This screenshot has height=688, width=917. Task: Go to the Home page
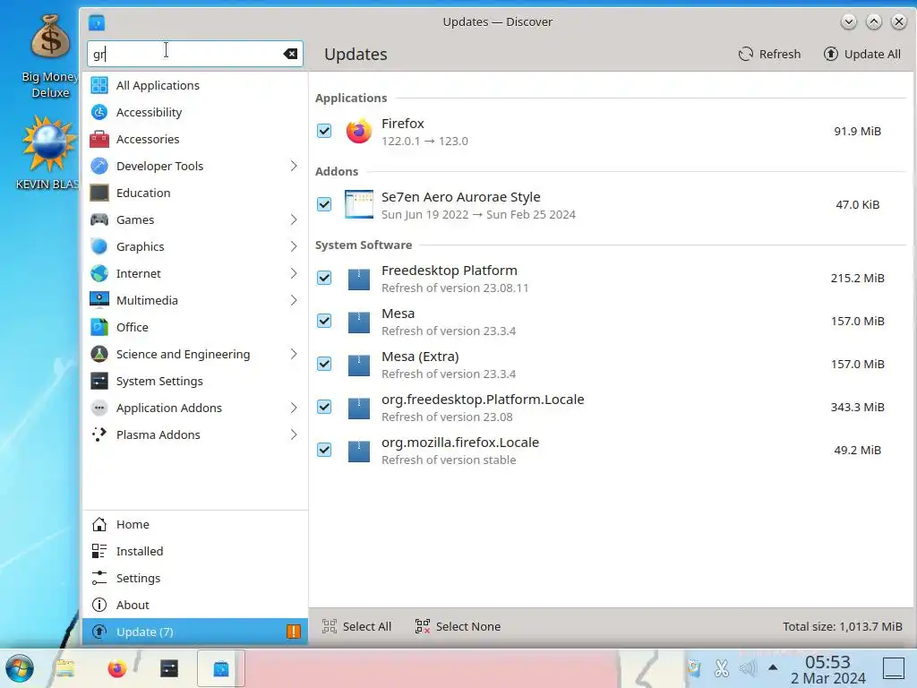pos(194,524)
